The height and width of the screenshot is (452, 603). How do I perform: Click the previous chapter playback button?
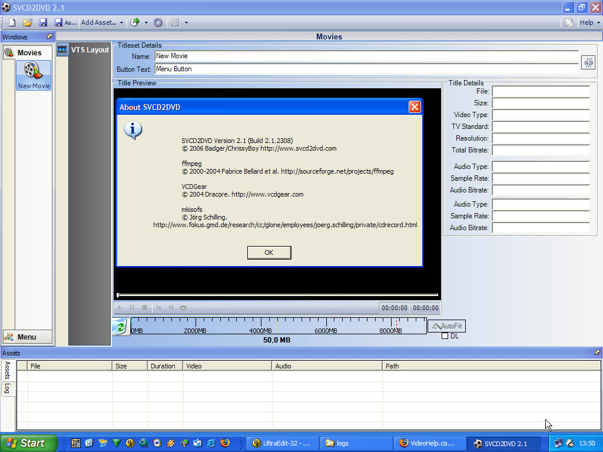pos(158,307)
